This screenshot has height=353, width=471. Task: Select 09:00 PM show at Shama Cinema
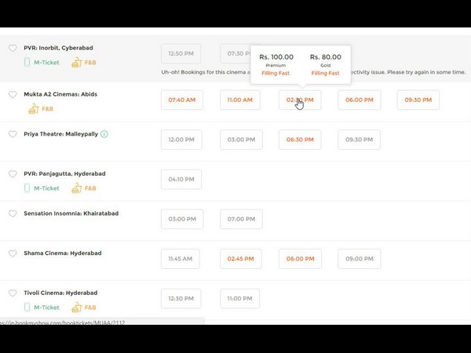pyautogui.click(x=360, y=259)
